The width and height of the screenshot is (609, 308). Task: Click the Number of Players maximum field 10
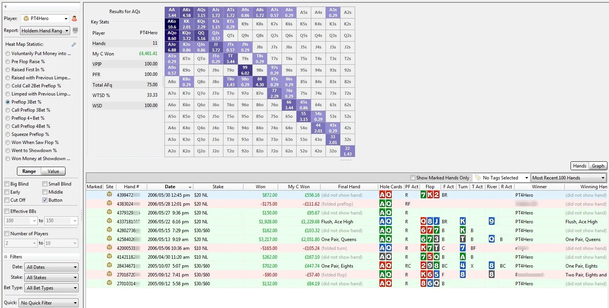pyautogui.click(x=61, y=243)
